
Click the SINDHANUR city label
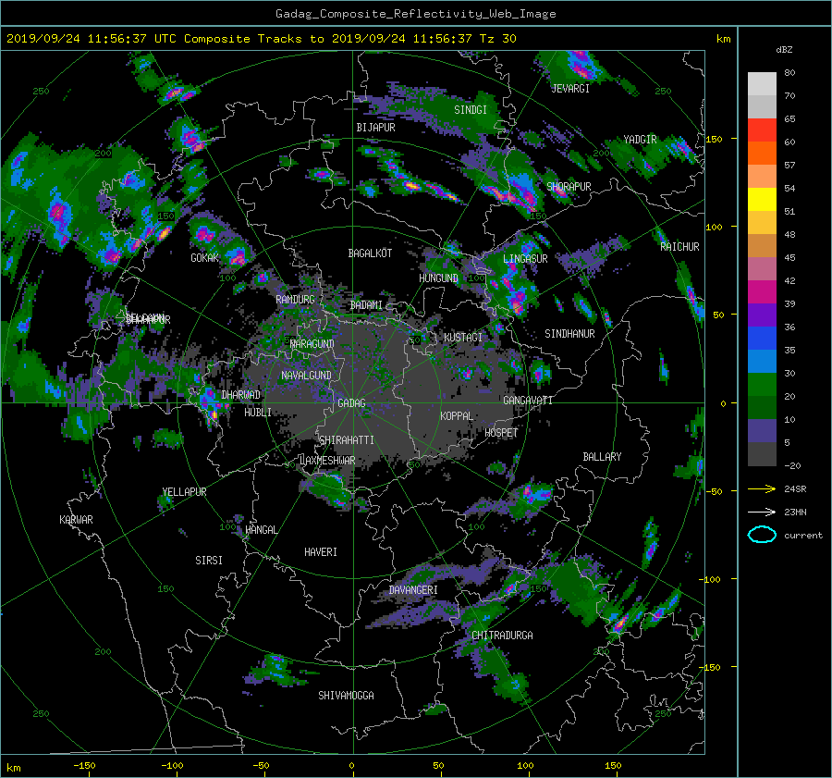point(569,334)
